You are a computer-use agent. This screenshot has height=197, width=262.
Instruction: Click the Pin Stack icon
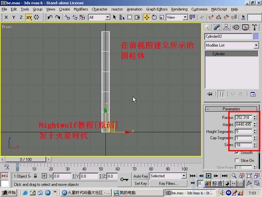pos(210,94)
